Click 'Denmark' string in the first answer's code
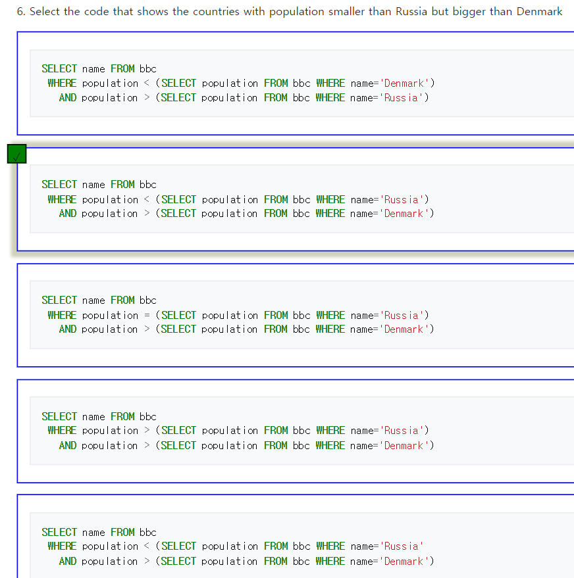Screen dimensions: 574x578 click(404, 84)
